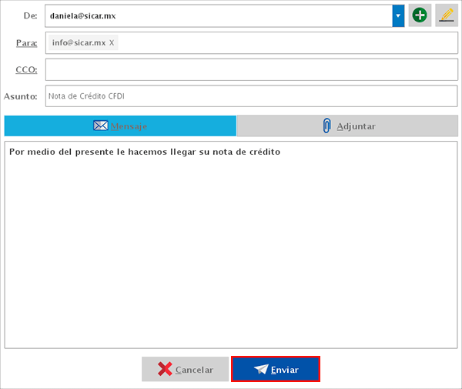Click the green plus add-account icon
Screen dimensions: 462x389
420,15
